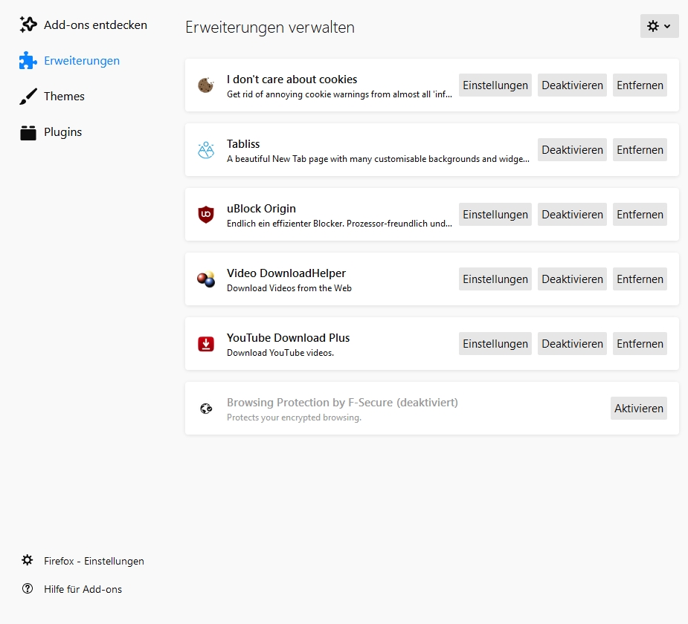Switch to Erweiterungen section

[x=82, y=60]
